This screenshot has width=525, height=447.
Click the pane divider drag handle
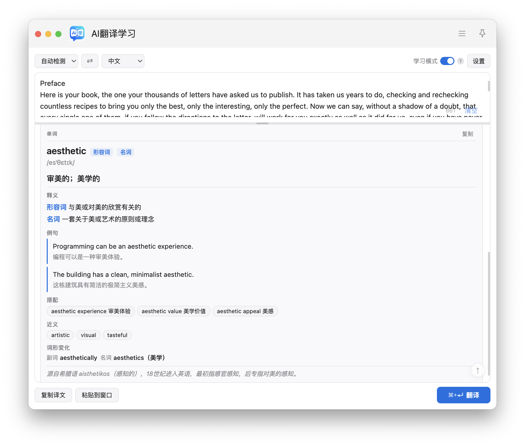(x=262, y=123)
